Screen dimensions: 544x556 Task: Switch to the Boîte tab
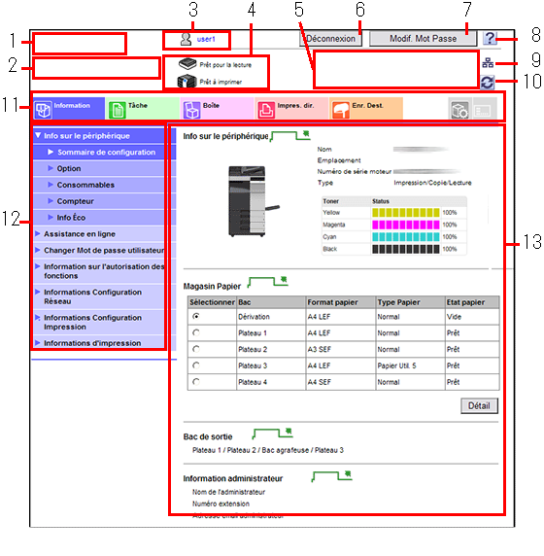click(217, 109)
